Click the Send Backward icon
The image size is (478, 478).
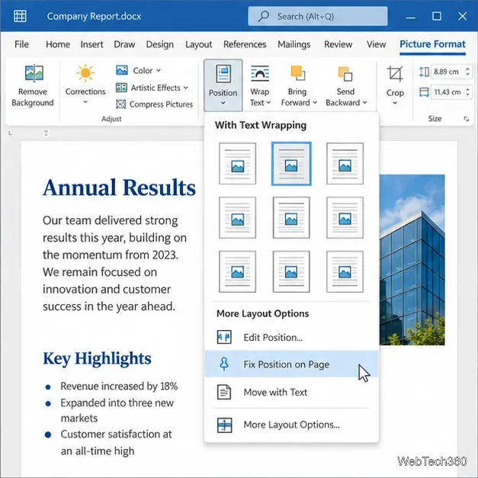(x=345, y=74)
